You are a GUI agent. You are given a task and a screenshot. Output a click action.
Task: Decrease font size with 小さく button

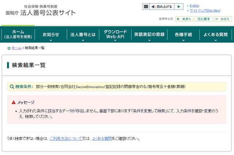(222, 19)
